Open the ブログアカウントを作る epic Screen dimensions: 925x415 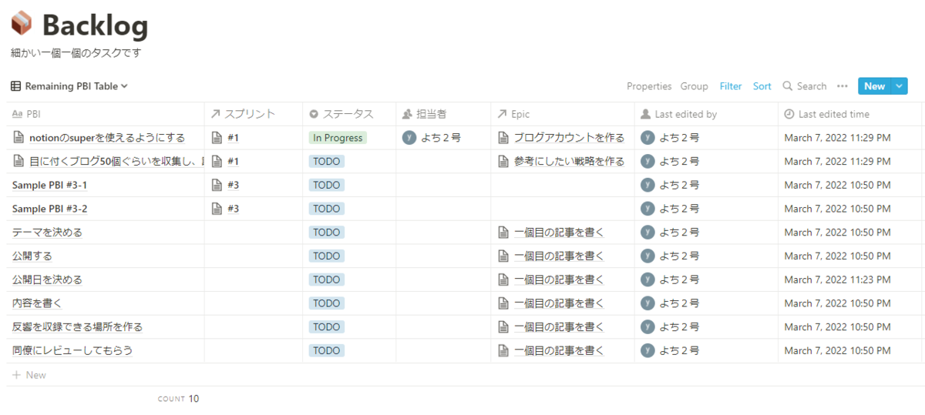click(569, 138)
